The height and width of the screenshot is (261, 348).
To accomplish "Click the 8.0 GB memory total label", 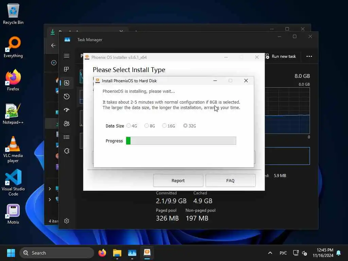I will click(x=302, y=76).
